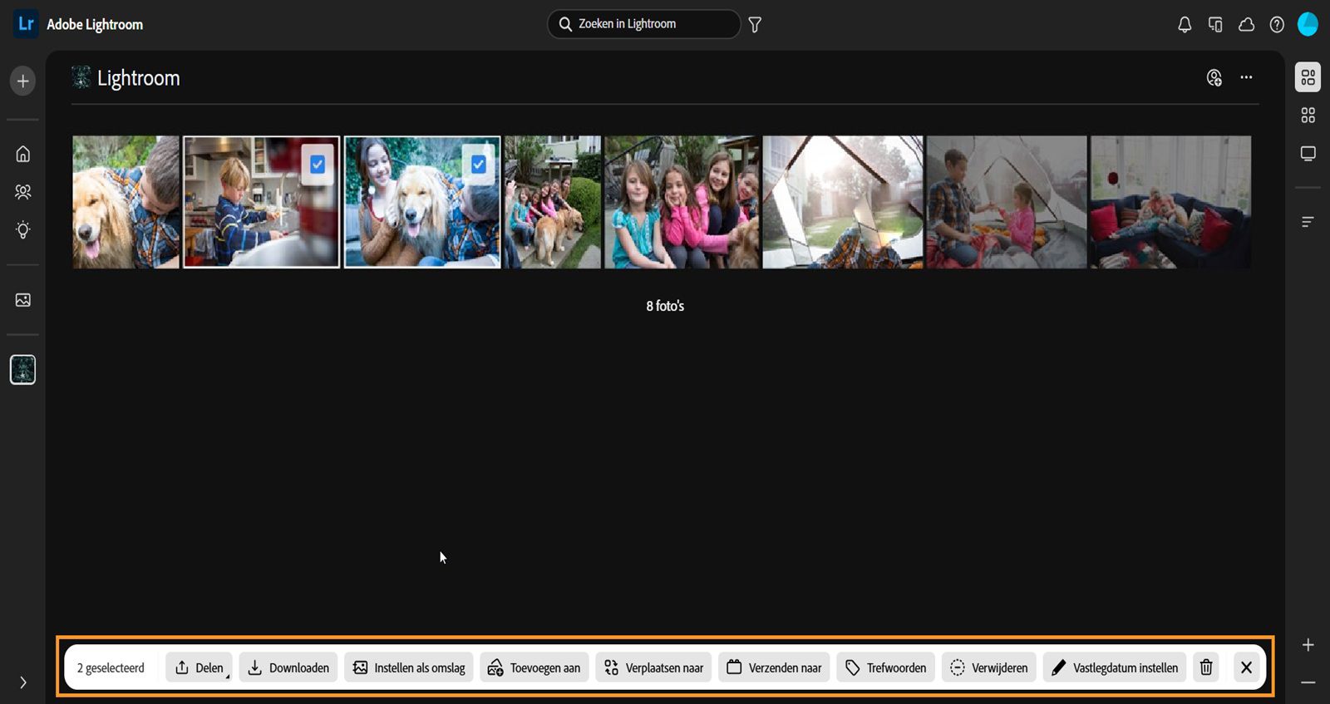Viewport: 1330px width, 704px height.
Task: Click Vastlegdatum instellen button
Action: (1115, 667)
